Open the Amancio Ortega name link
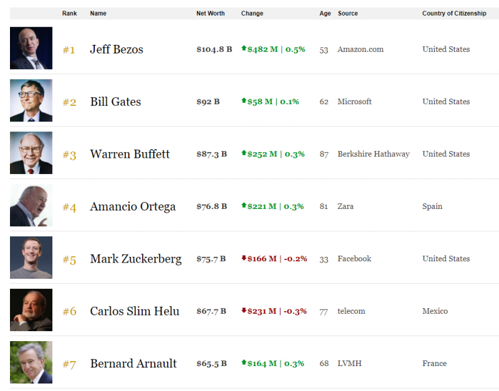The image size is (499, 391). [133, 206]
